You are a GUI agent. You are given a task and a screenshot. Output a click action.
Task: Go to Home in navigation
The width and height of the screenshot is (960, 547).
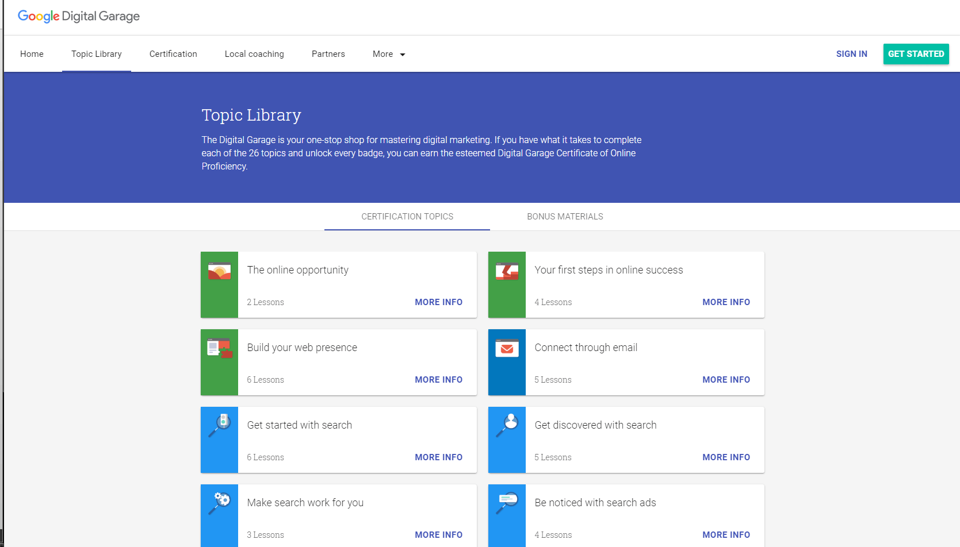click(x=32, y=54)
